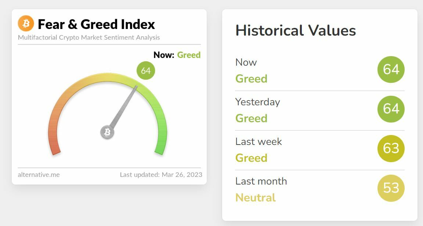Image resolution: width=423 pixels, height=226 pixels.
Task: Click the Last updated date text
Action: [x=161, y=175]
